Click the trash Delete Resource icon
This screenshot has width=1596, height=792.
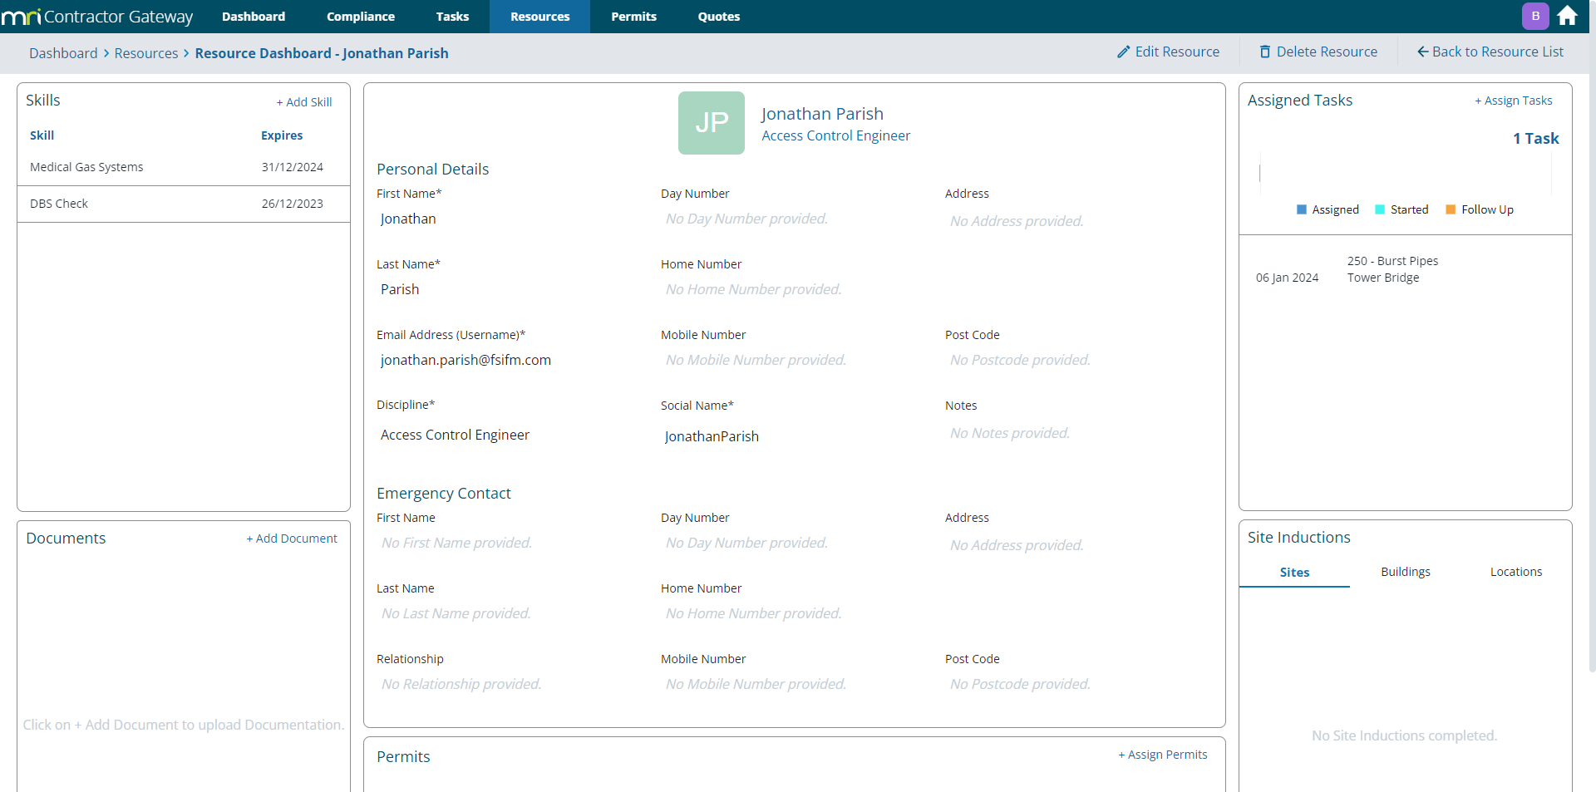pyautogui.click(x=1264, y=52)
